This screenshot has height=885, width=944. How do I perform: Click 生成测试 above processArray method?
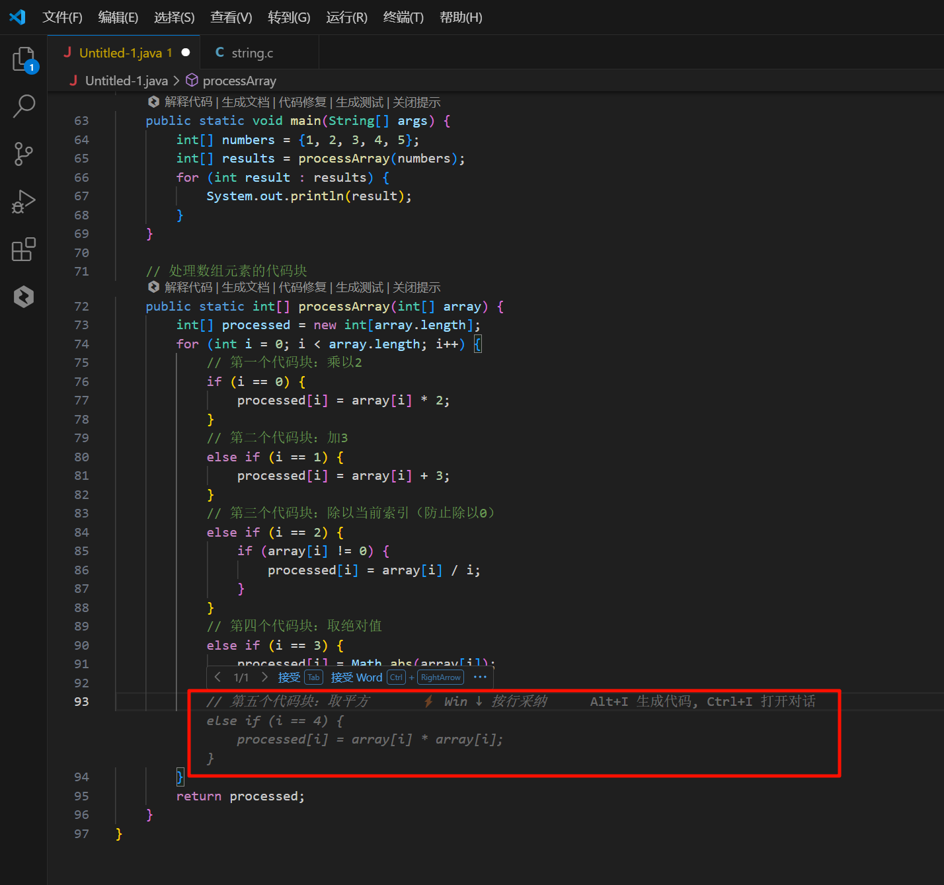[359, 288]
